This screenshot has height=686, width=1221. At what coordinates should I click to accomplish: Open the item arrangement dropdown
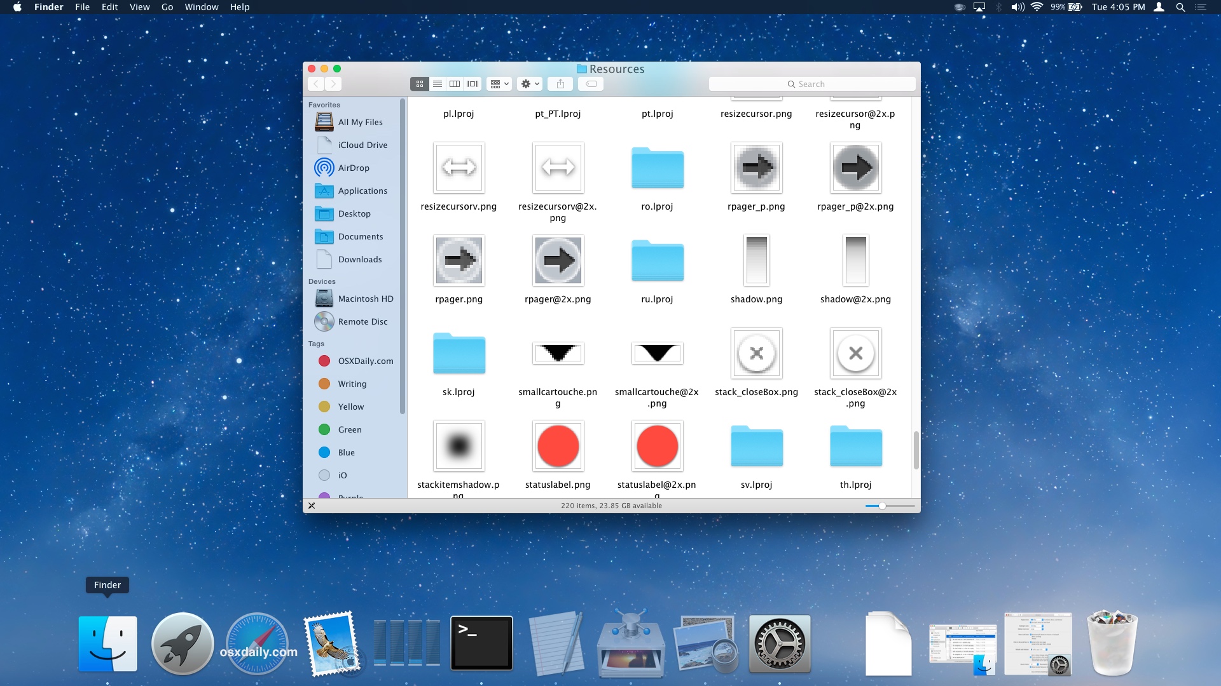[x=499, y=83]
